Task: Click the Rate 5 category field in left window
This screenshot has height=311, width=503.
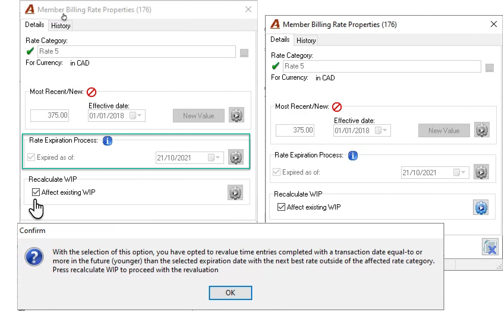Action: click(x=137, y=52)
